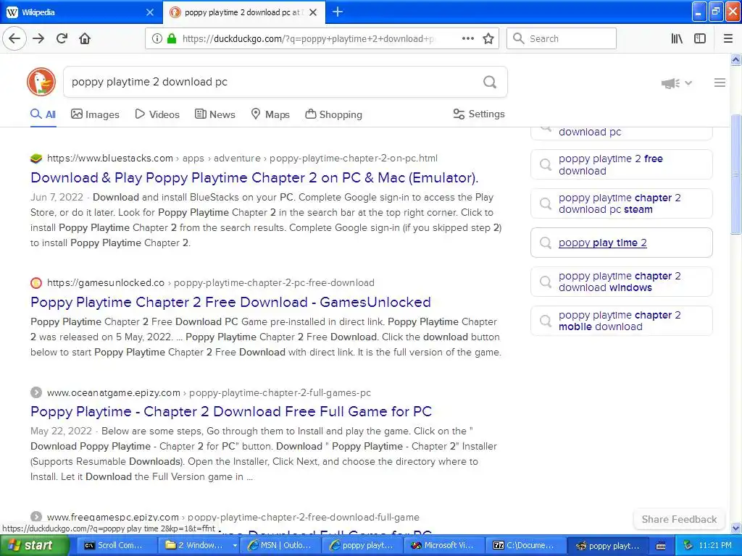Switch to Shopping results

pyautogui.click(x=333, y=114)
